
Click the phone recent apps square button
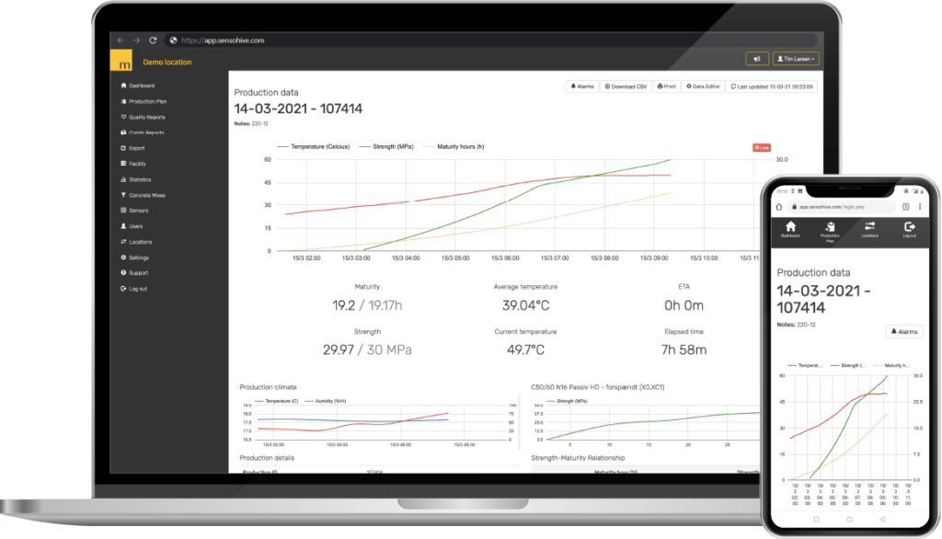click(816, 519)
